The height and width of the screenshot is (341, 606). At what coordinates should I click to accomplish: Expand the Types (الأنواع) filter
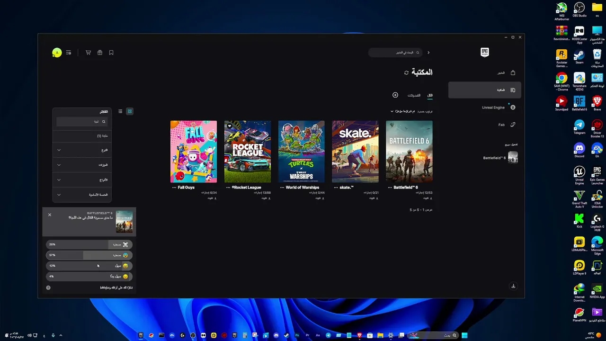[x=82, y=180]
